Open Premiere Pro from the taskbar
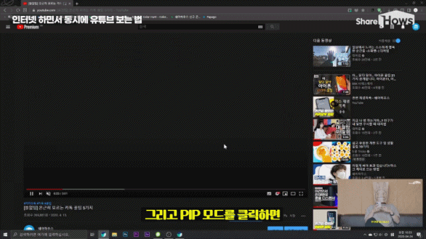The height and width of the screenshot is (239, 426). tap(136, 234)
